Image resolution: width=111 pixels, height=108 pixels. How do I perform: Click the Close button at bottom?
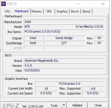[x=98, y=105]
